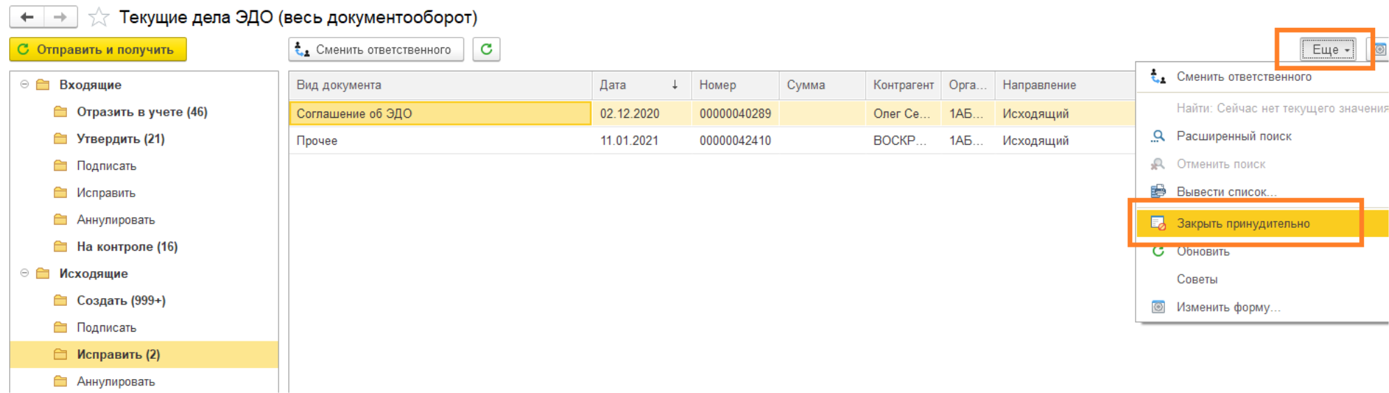This screenshot has height=393, width=1389.
Task: Choose Изменить форму menu item
Action: coord(1228,307)
